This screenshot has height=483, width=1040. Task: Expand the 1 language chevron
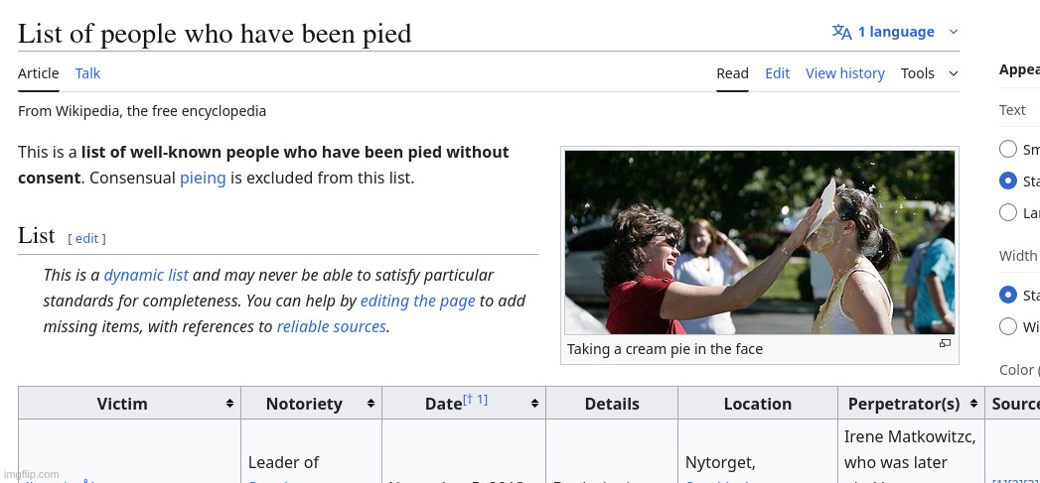click(x=954, y=32)
